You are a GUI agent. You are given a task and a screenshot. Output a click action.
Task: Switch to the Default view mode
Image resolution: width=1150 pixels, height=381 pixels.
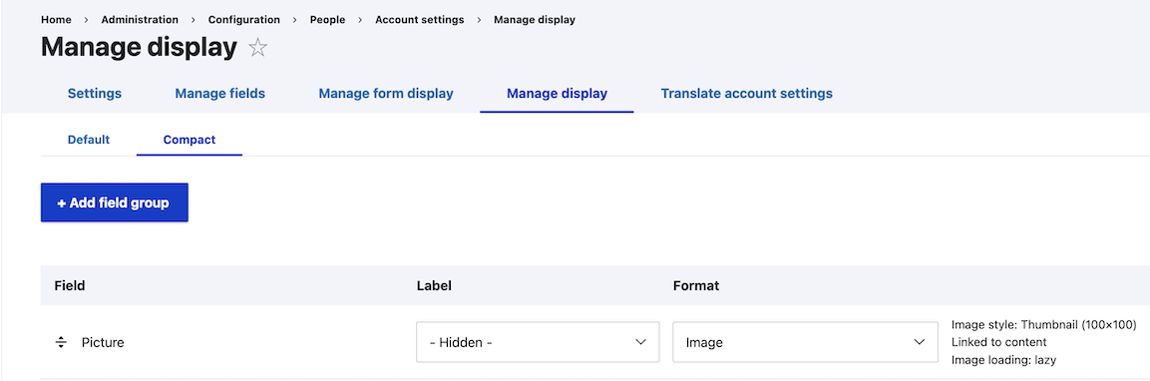point(89,140)
